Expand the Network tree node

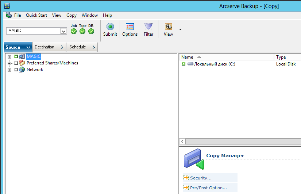9,70
